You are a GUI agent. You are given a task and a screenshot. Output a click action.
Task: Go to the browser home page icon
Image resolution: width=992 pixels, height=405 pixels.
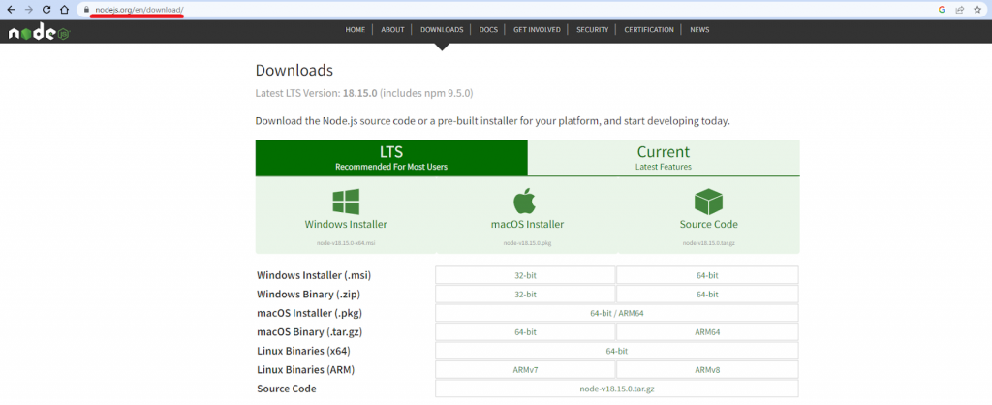click(64, 9)
